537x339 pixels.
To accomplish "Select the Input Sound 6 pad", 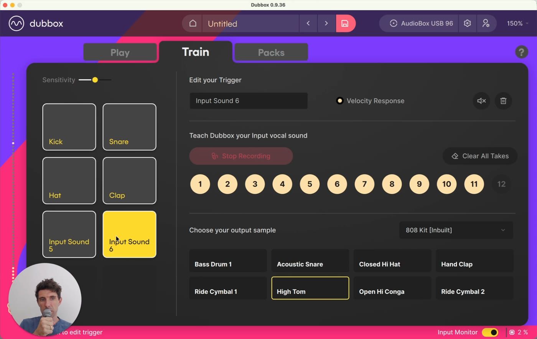I will pyautogui.click(x=129, y=234).
